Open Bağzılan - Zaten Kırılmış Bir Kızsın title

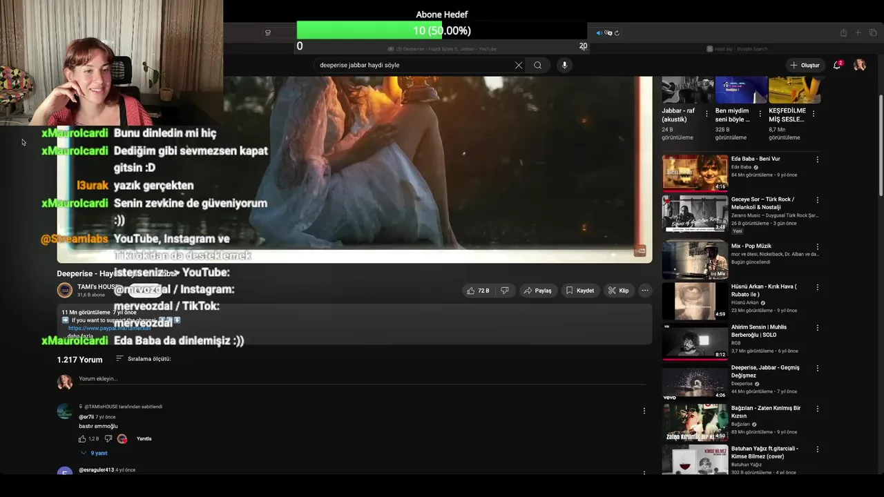point(766,412)
